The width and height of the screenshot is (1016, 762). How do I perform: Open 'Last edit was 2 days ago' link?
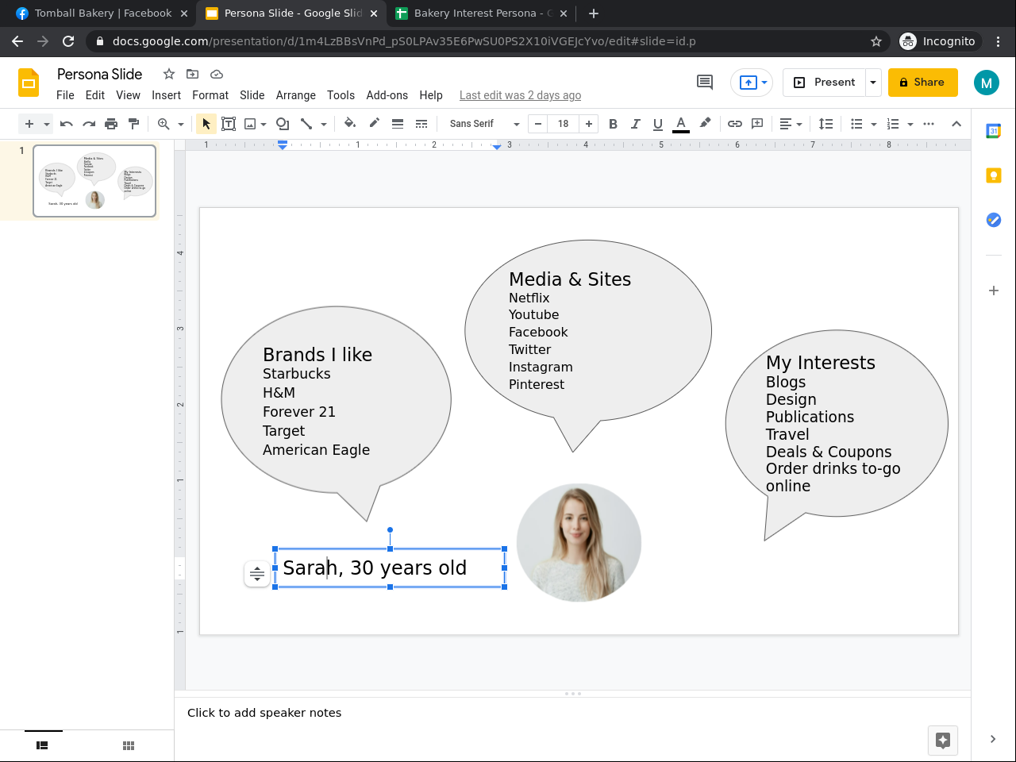(520, 95)
